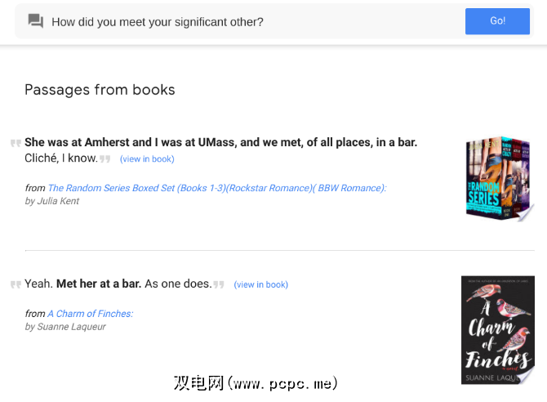
Task: Select the "She was at Amherst" passage text
Action: pyautogui.click(x=220, y=143)
